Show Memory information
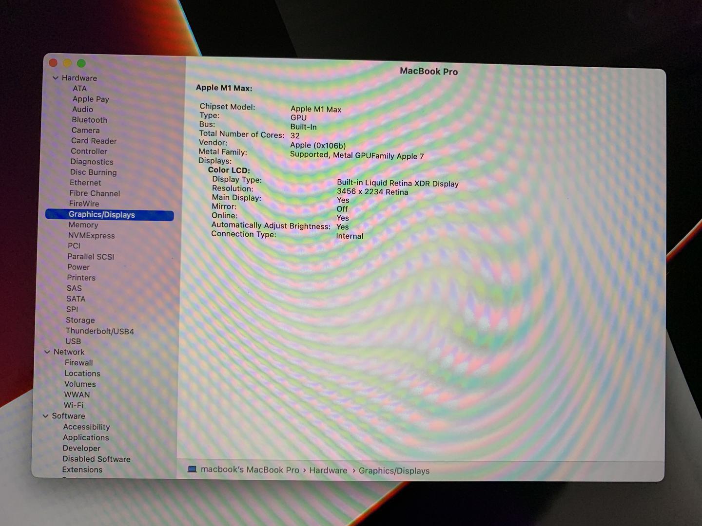Image resolution: width=702 pixels, height=526 pixels. [83, 225]
